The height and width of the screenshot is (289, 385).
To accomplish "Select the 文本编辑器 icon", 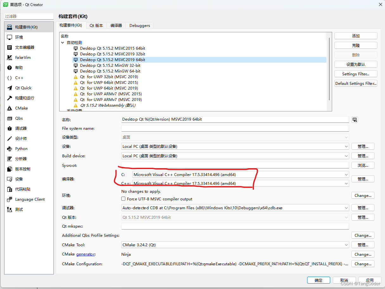I will (x=9, y=47).
